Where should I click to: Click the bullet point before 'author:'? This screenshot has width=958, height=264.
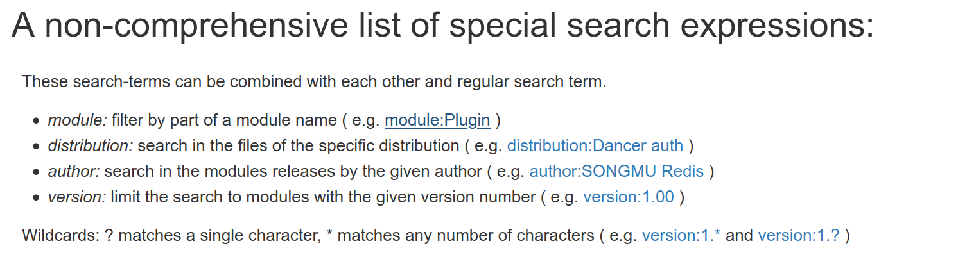[36, 172]
